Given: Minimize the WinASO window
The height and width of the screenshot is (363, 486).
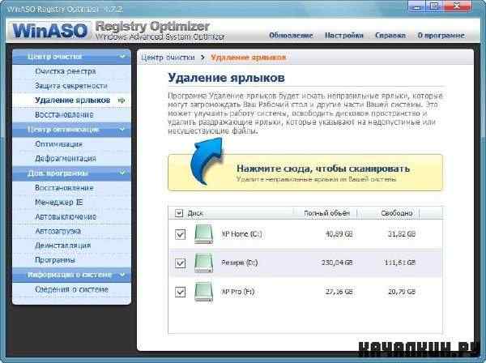Looking at the screenshot, I should [x=417, y=6].
